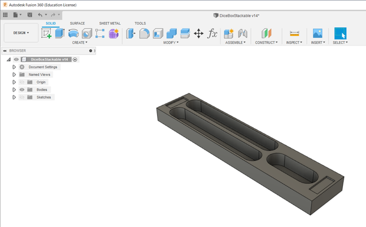Expand the Document Settings node
The image size is (366, 227).
click(14, 67)
